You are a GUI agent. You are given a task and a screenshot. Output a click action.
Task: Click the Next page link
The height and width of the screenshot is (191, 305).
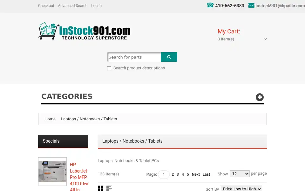(x=196, y=174)
